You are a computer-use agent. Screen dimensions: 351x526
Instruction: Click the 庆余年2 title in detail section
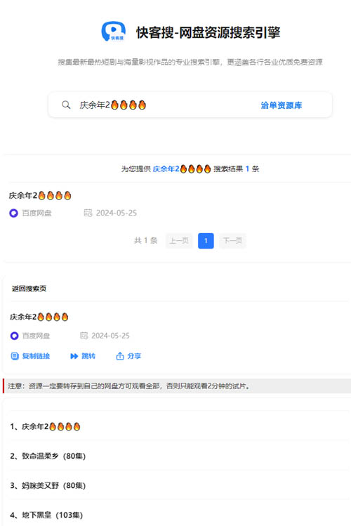point(39,317)
